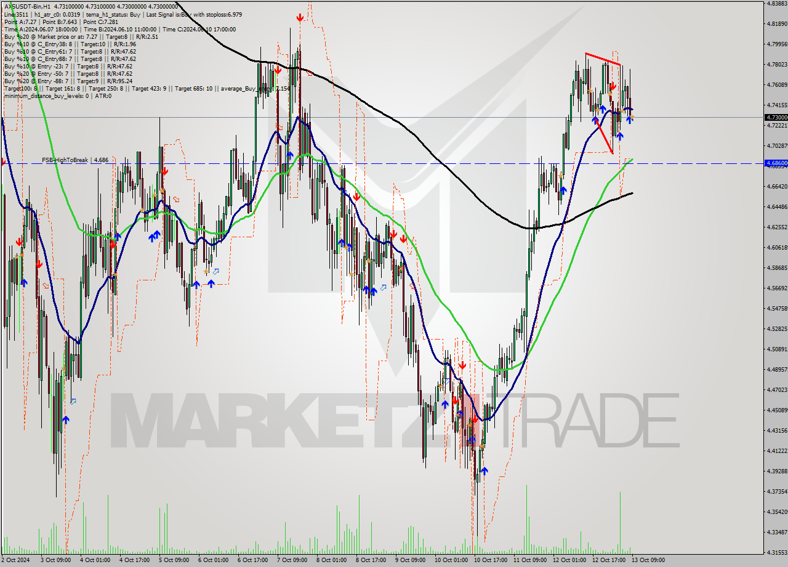Click price axis value 4.62552

coord(777,227)
